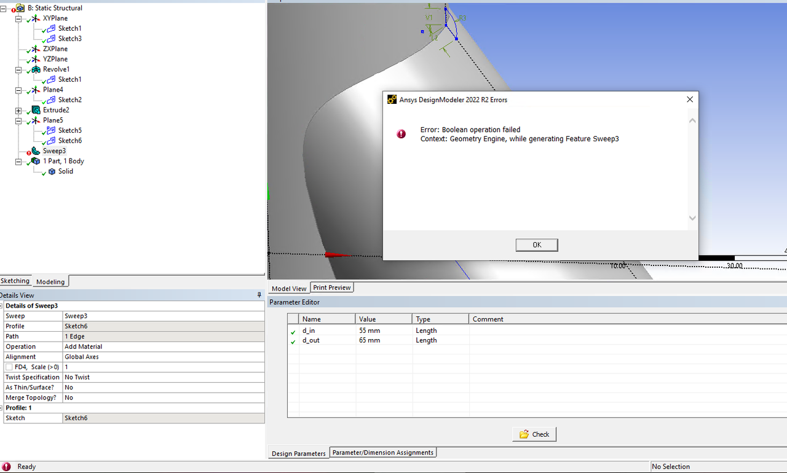Image resolution: width=787 pixels, height=473 pixels.
Task: Click OK in the Errors dialog
Action: pos(537,245)
